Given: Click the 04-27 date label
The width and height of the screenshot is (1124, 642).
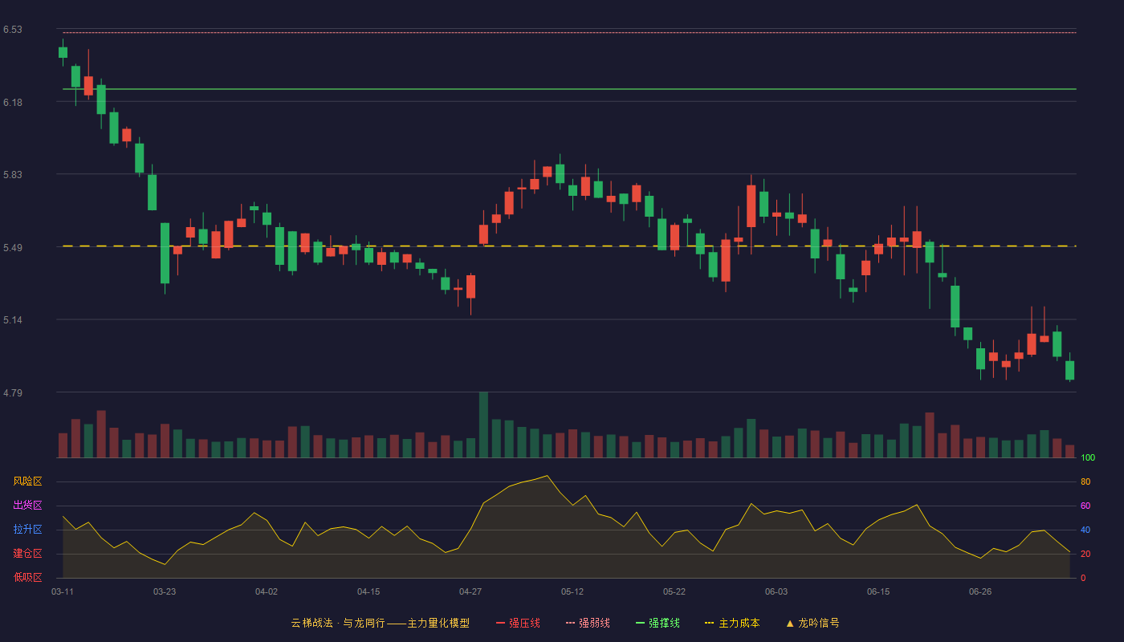Looking at the screenshot, I should click(470, 591).
